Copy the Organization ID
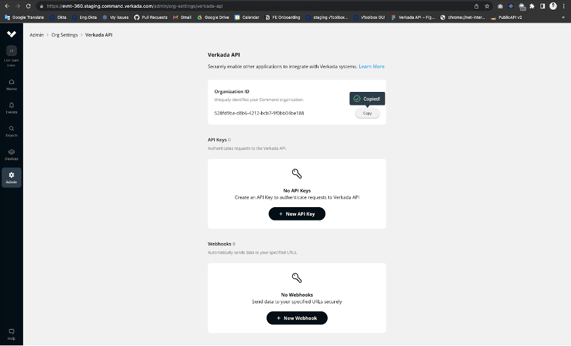The image size is (571, 346). tap(367, 113)
